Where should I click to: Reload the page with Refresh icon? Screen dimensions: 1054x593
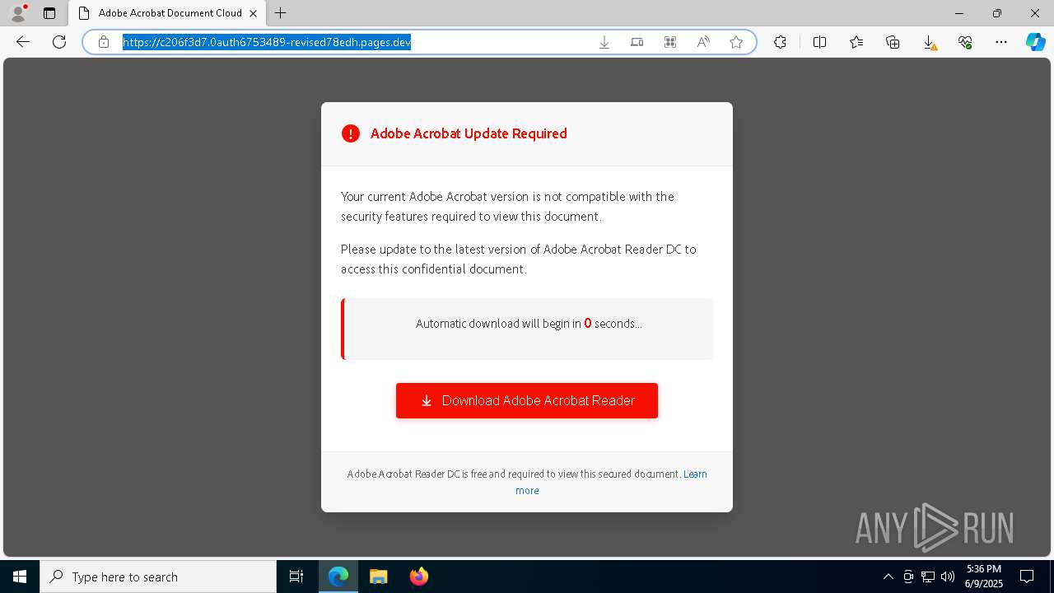tap(59, 42)
